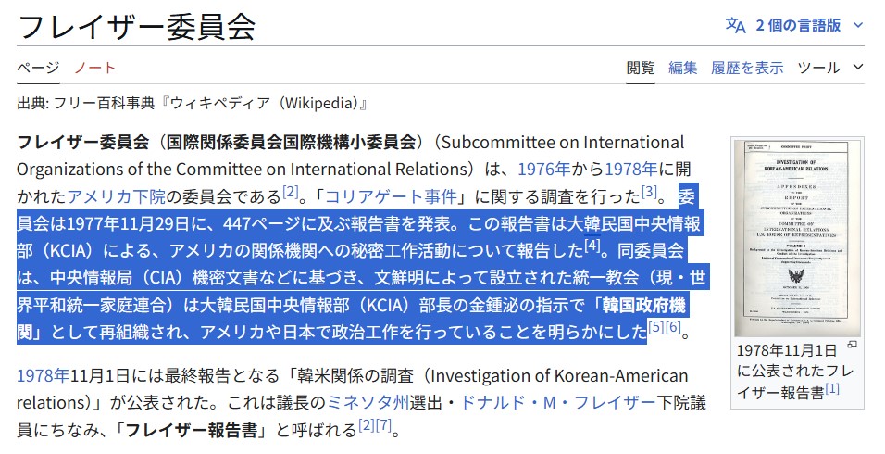Viewport: 885px width, 454px height.
Task: Open the language translation icon
Action: pyautogui.click(x=735, y=25)
